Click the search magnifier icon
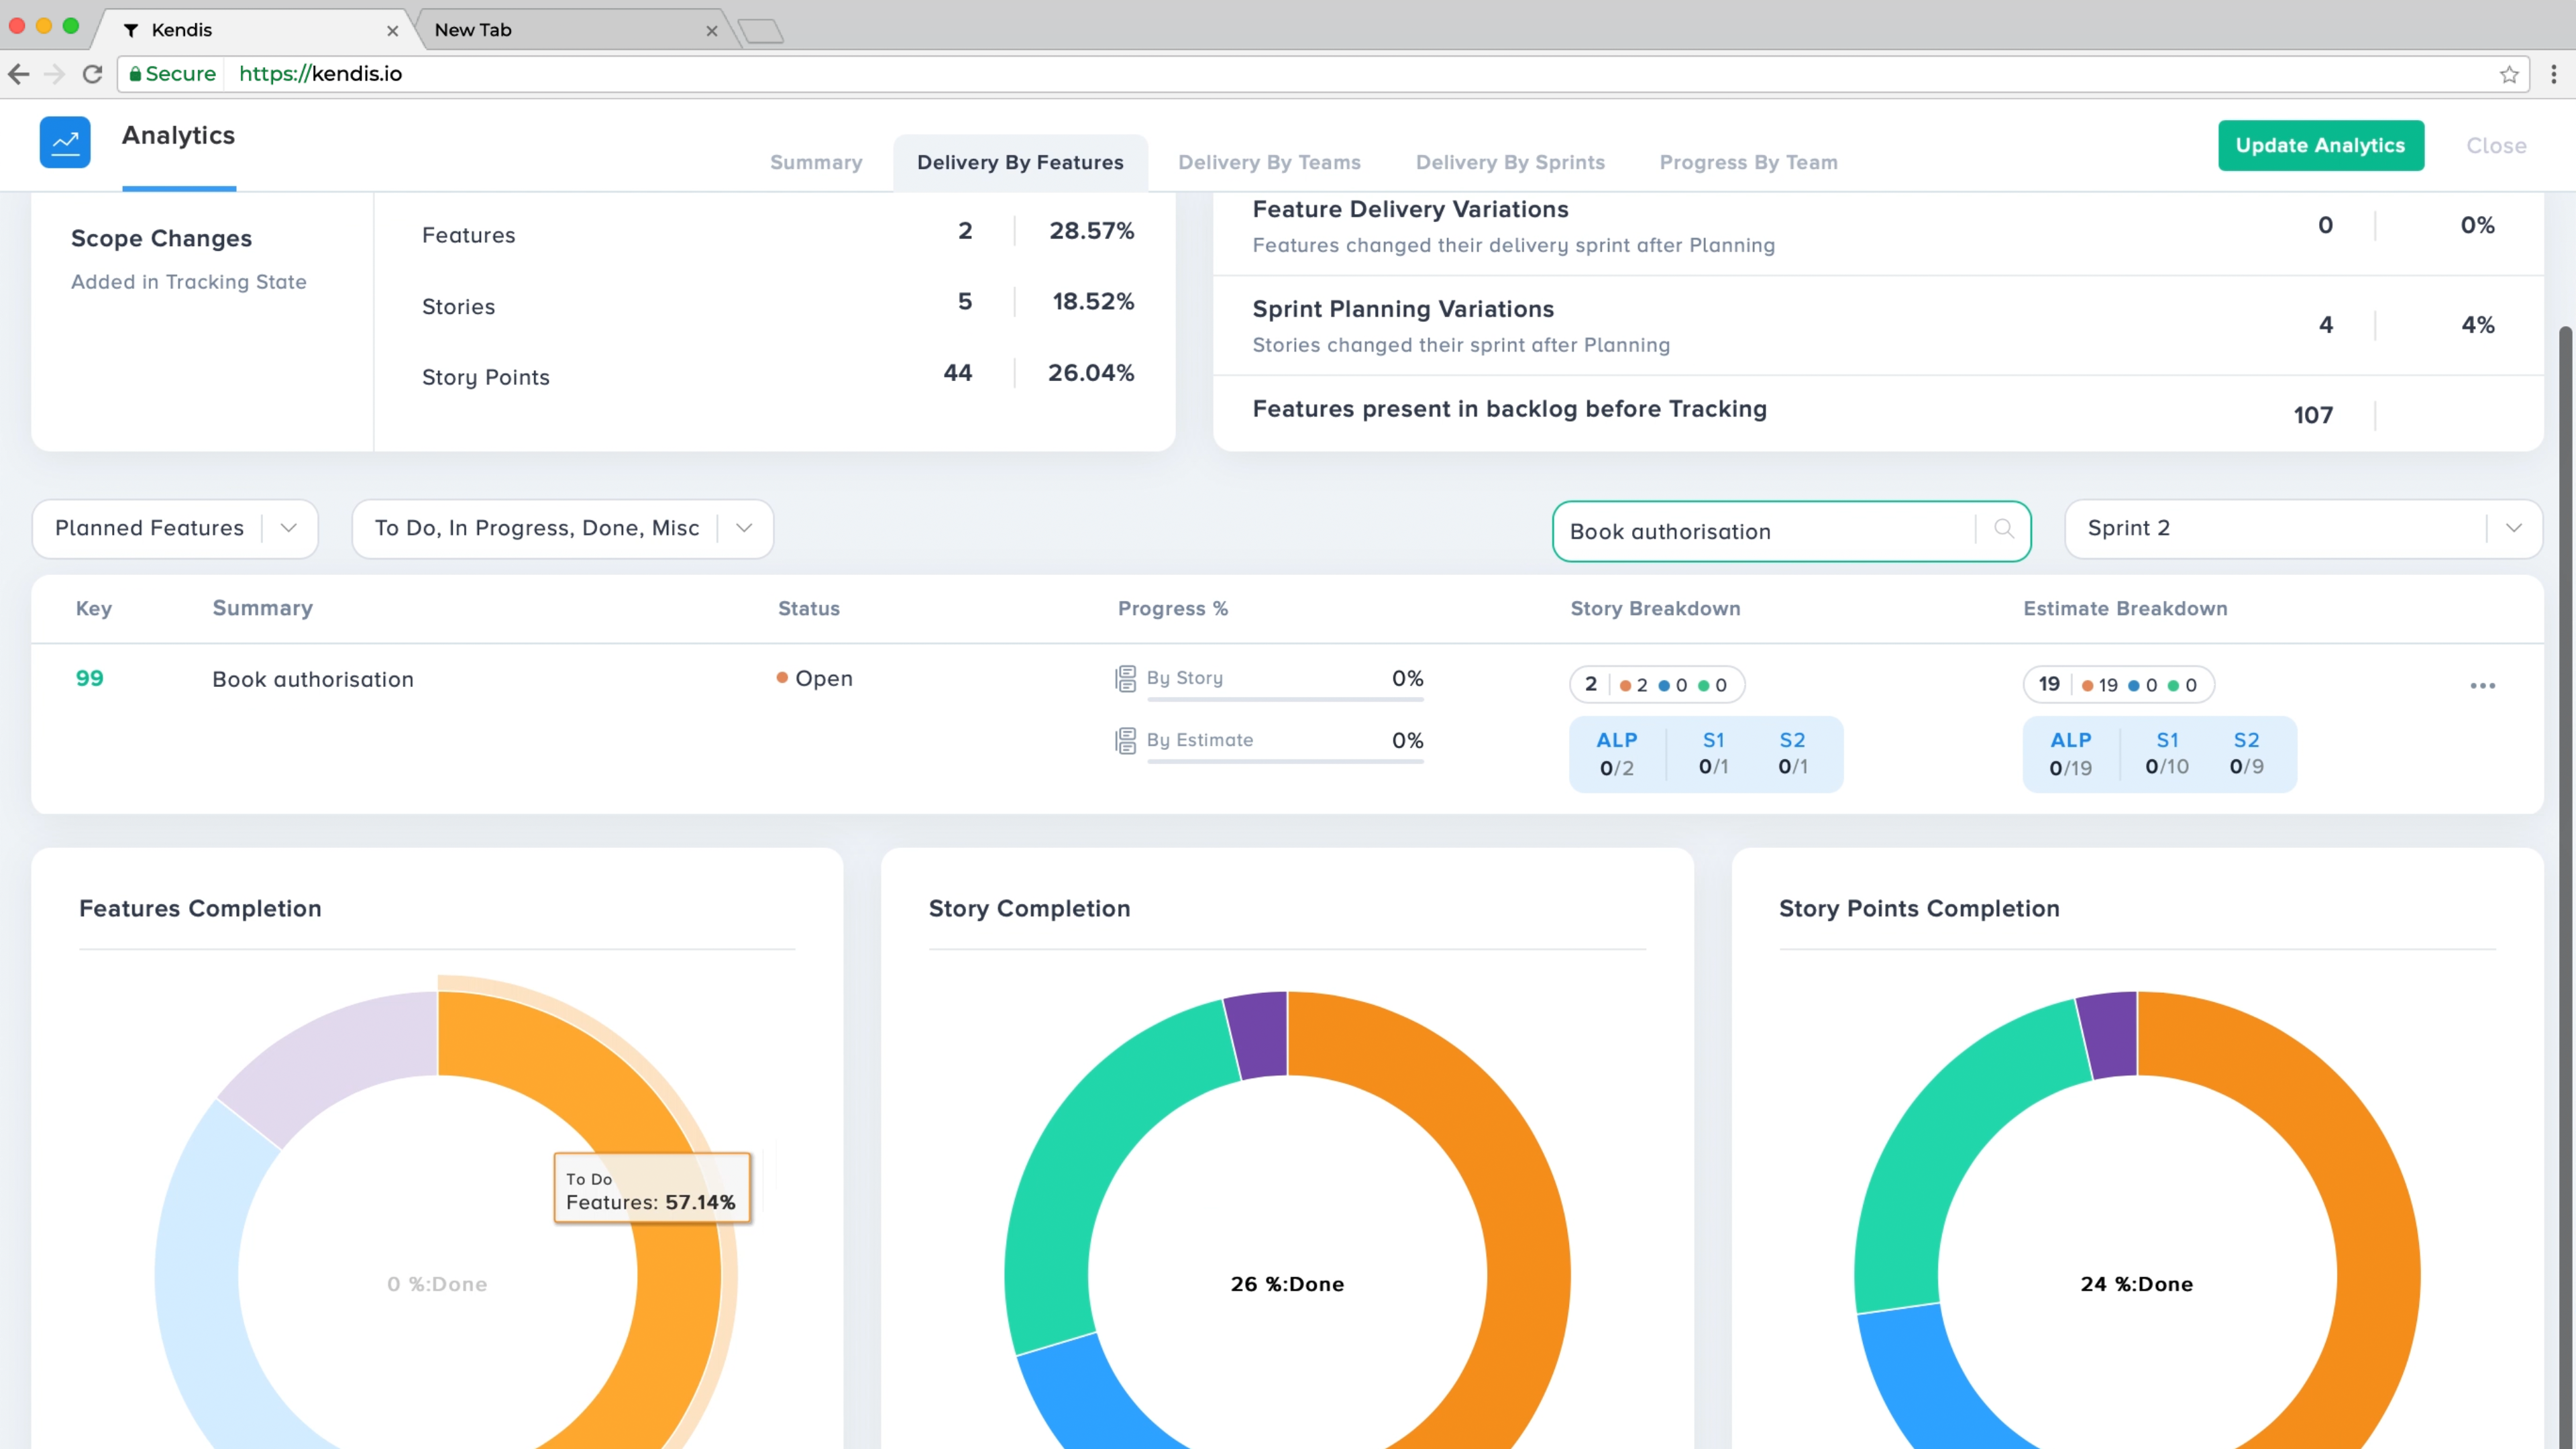Image resolution: width=2576 pixels, height=1449 pixels. point(2003,528)
